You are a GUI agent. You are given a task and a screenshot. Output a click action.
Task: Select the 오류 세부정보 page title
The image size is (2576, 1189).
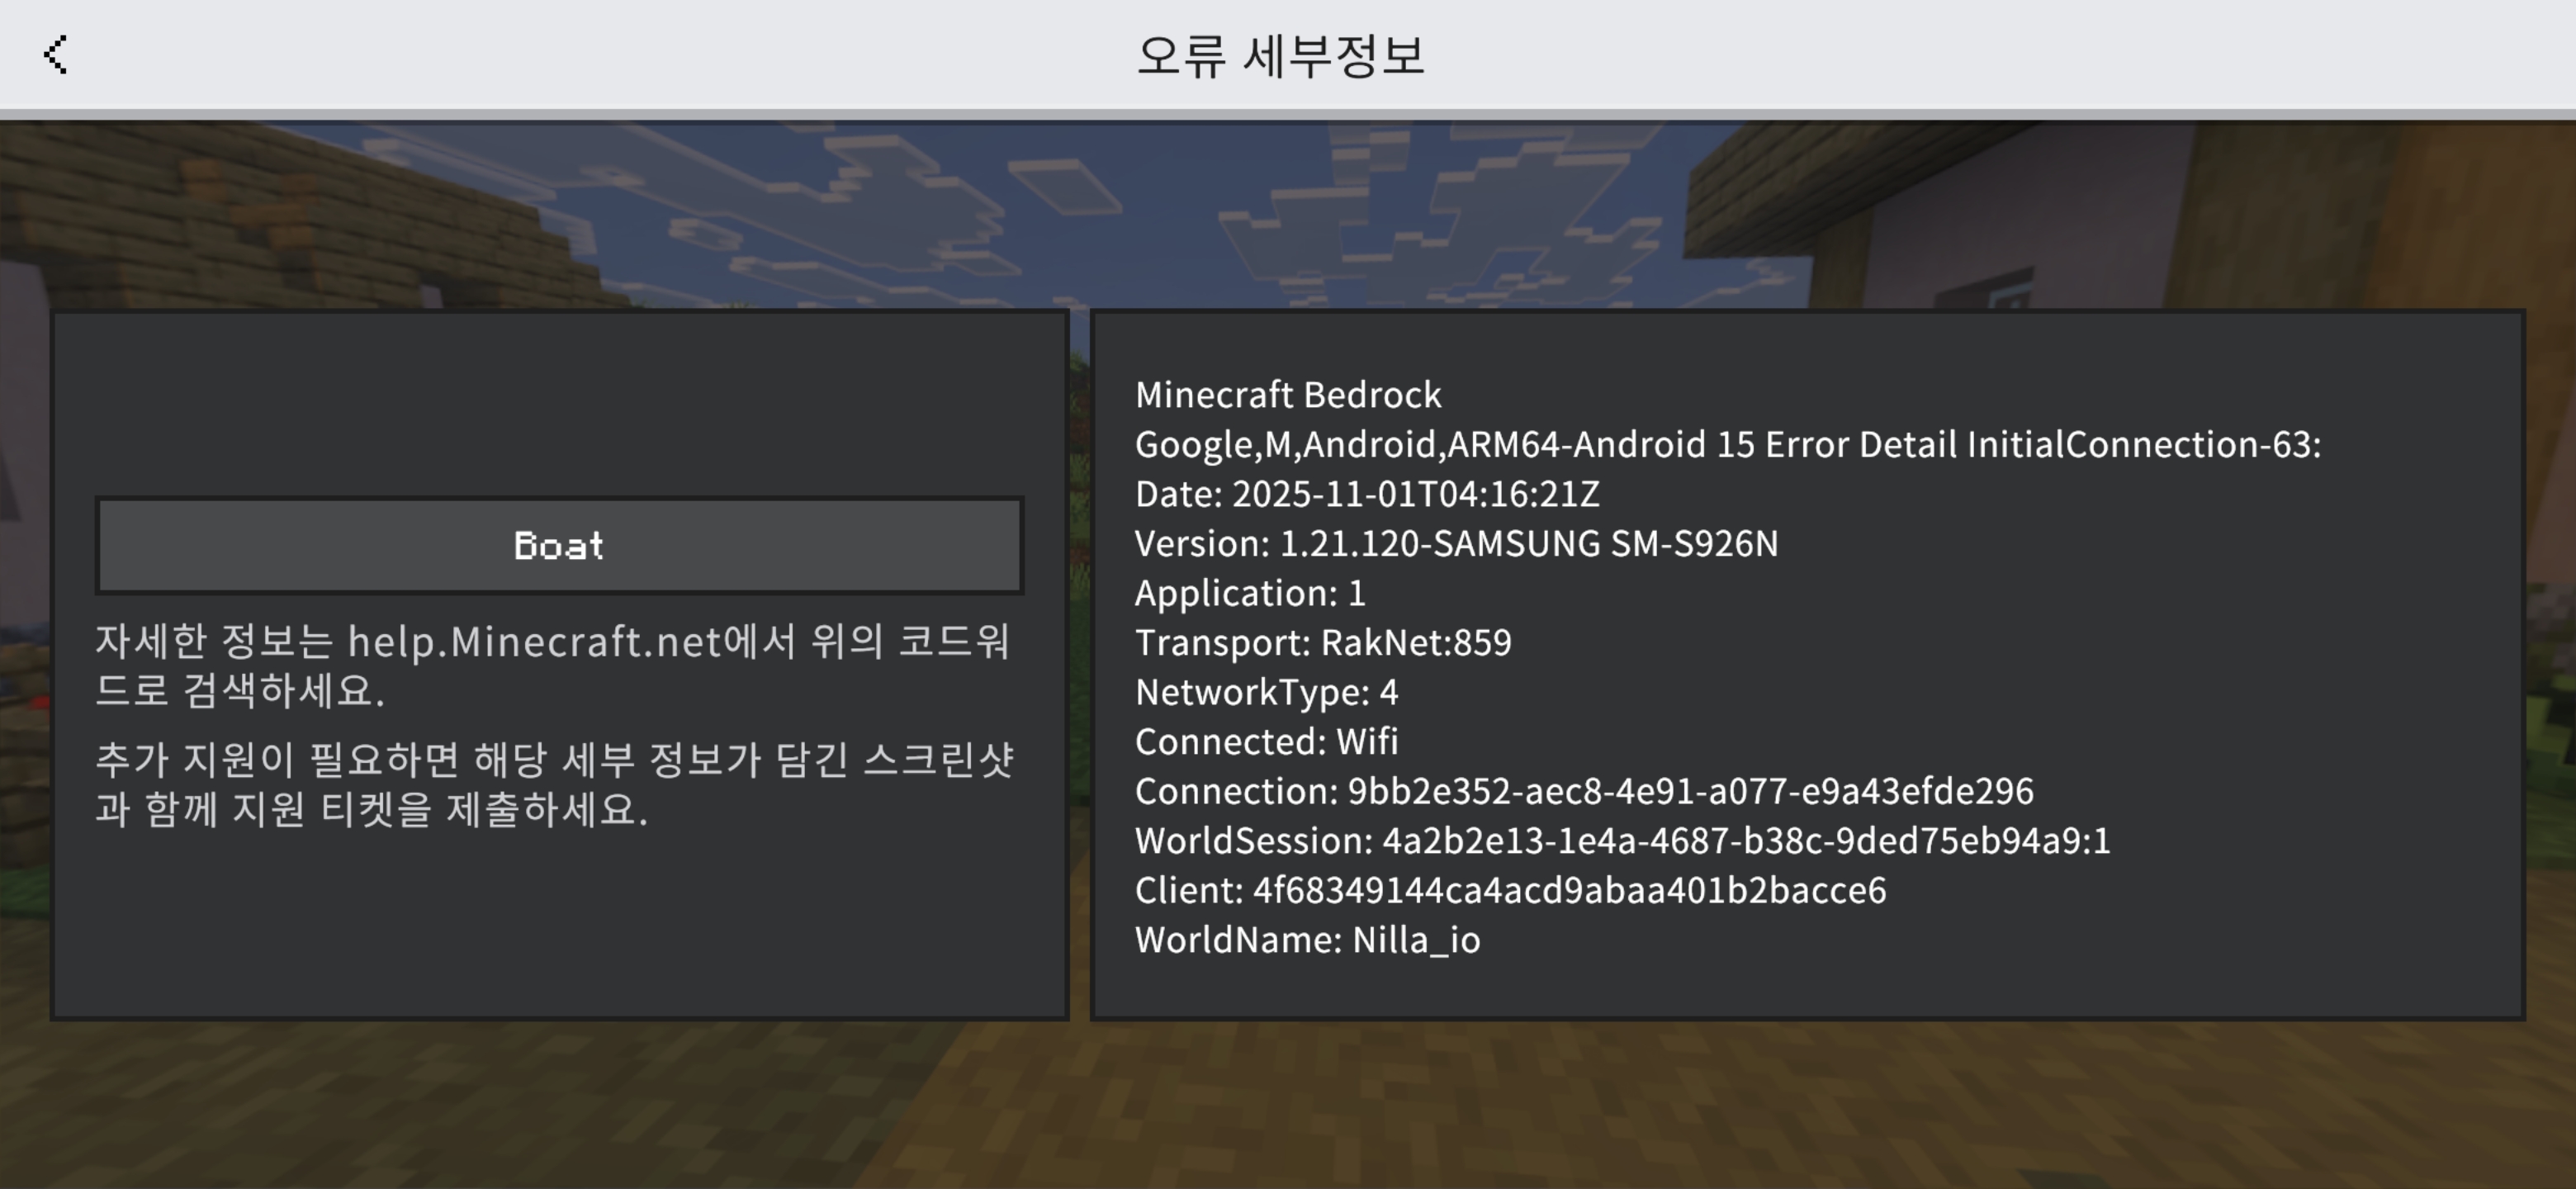(x=1280, y=56)
